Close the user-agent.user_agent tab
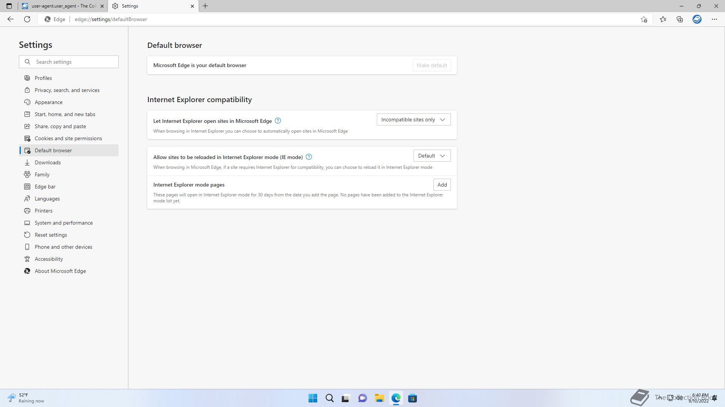 coord(102,6)
